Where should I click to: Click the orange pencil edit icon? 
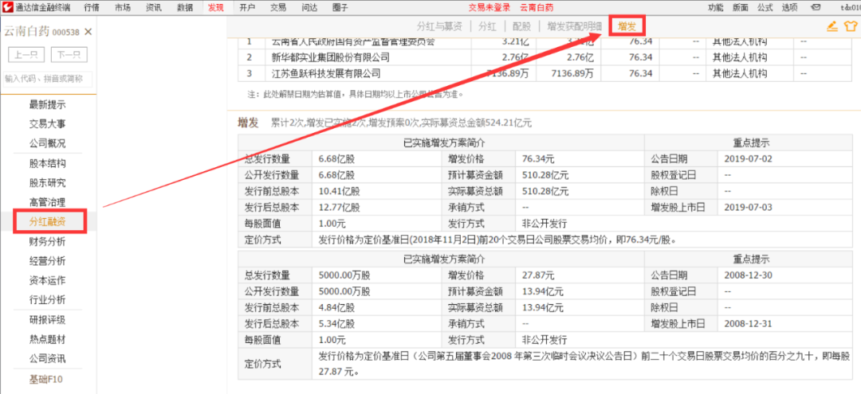point(832,25)
